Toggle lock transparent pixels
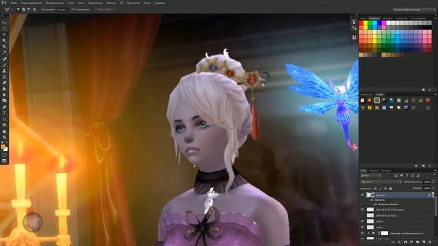 tap(375, 189)
